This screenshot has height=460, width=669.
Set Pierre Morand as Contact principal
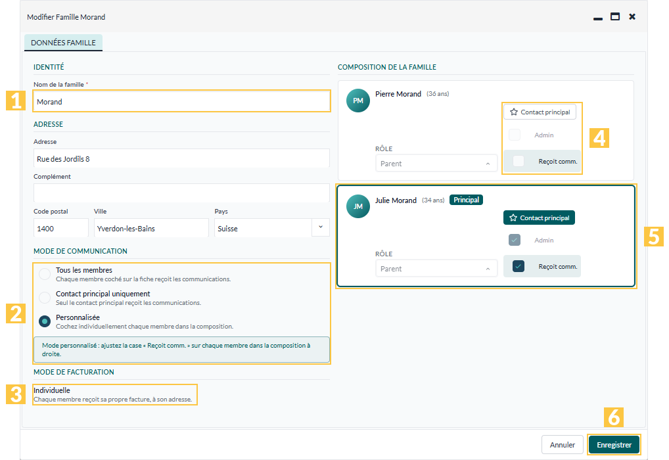click(x=540, y=112)
